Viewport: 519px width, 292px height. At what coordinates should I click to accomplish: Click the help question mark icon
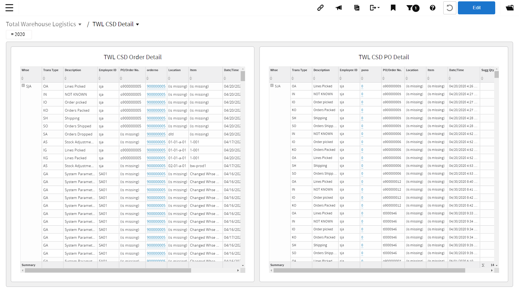(432, 8)
